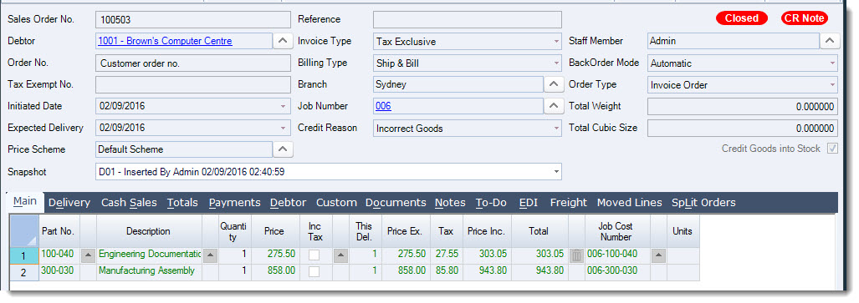Open the EDI tab
The image size is (859, 303).
click(x=528, y=202)
